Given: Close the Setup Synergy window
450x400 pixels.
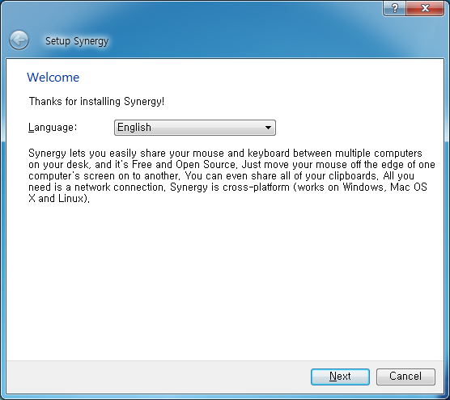Looking at the screenshot, I should pyautogui.click(x=425, y=8).
